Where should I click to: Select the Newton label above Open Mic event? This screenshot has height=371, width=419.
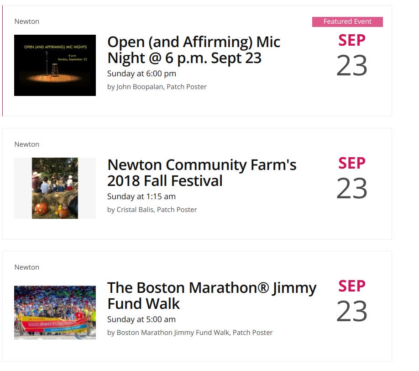pyautogui.click(x=27, y=21)
